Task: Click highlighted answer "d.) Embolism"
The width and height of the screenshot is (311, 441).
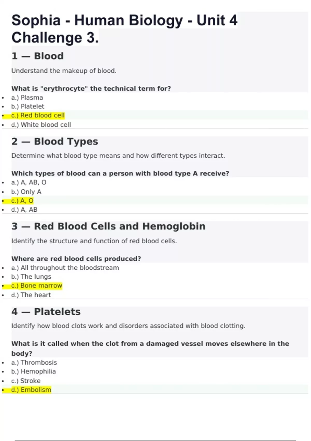Action: [x=31, y=390]
